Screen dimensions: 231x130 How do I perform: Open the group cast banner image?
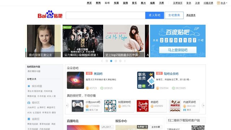pyautogui.click(x=83, y=41)
